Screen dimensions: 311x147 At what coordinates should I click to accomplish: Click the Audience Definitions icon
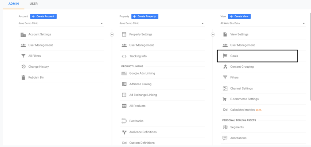124,132
